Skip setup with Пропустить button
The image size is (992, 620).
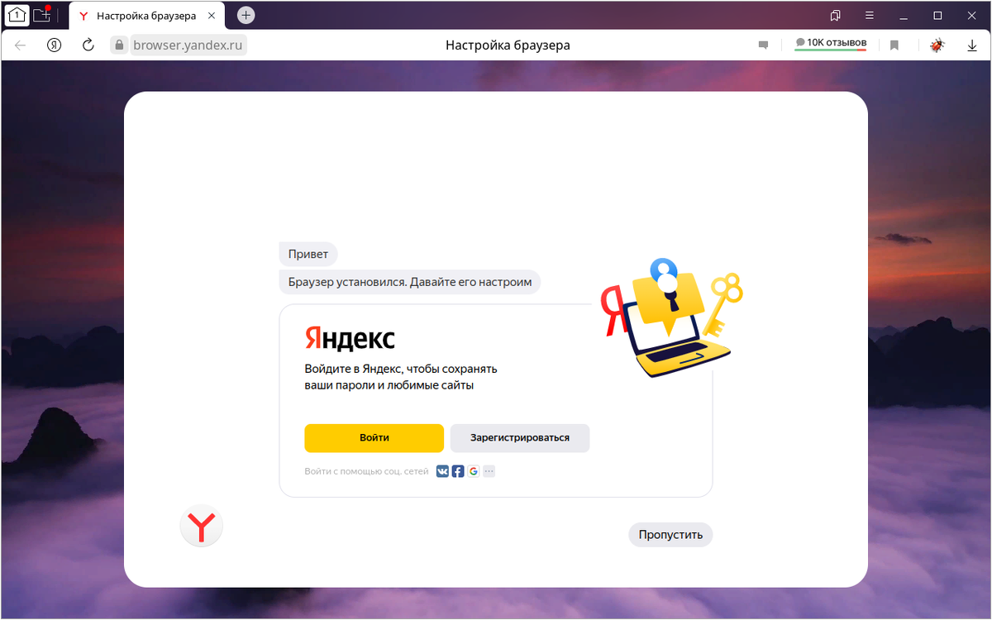point(670,535)
